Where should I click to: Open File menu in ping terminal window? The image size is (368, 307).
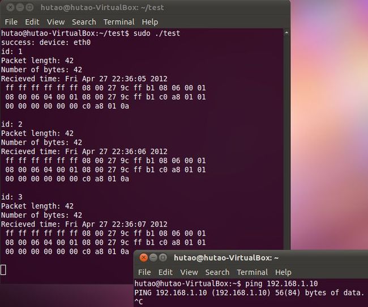pyautogui.click(x=144, y=272)
